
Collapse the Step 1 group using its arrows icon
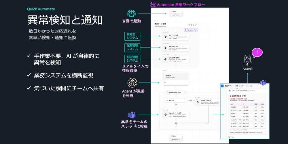coord(196,25)
